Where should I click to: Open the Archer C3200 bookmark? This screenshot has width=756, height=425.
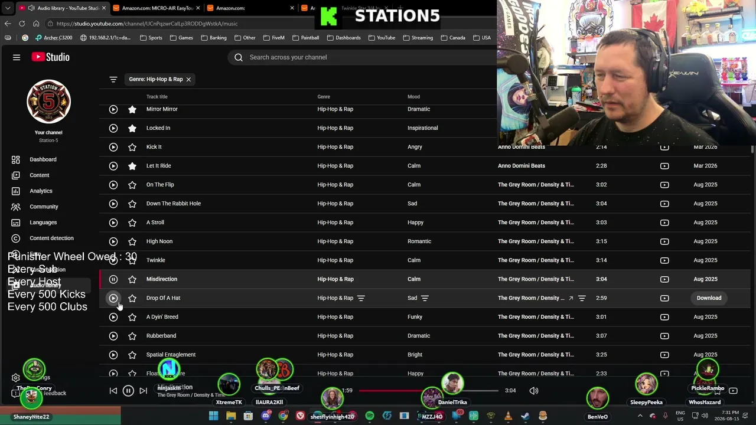54,38
